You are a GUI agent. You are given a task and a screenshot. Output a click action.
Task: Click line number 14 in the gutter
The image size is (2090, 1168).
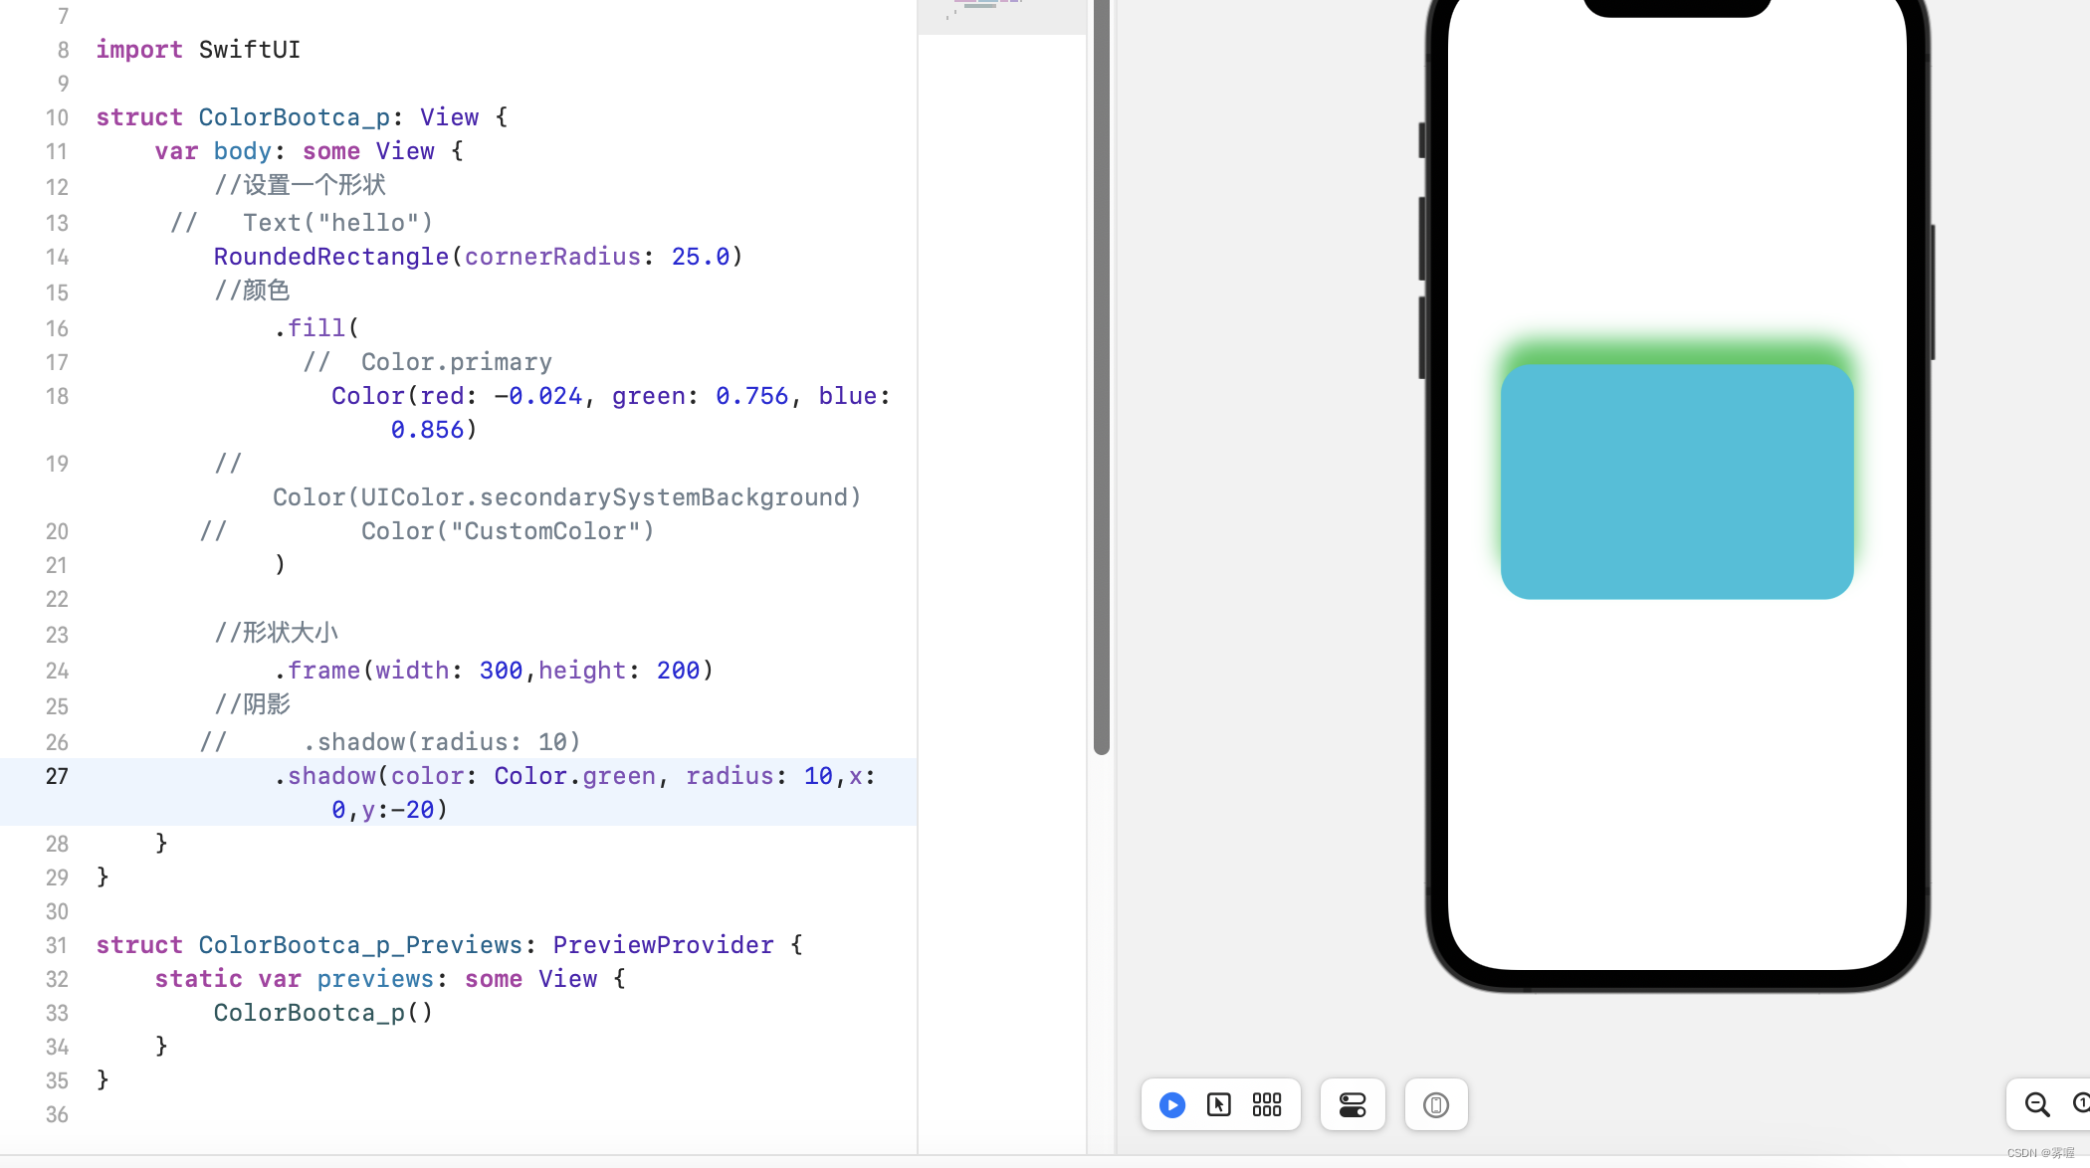[57, 257]
